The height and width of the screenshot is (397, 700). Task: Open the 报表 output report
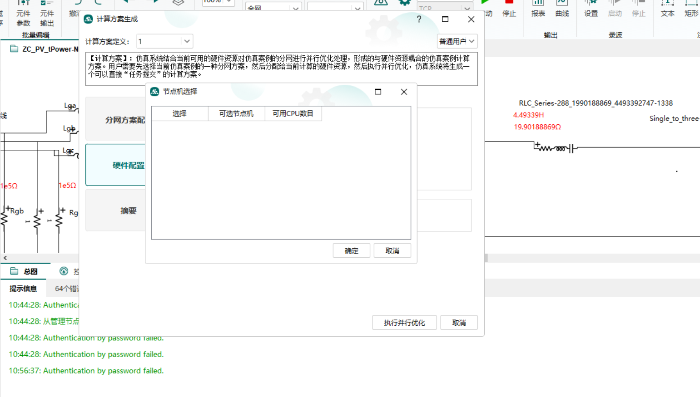click(538, 9)
